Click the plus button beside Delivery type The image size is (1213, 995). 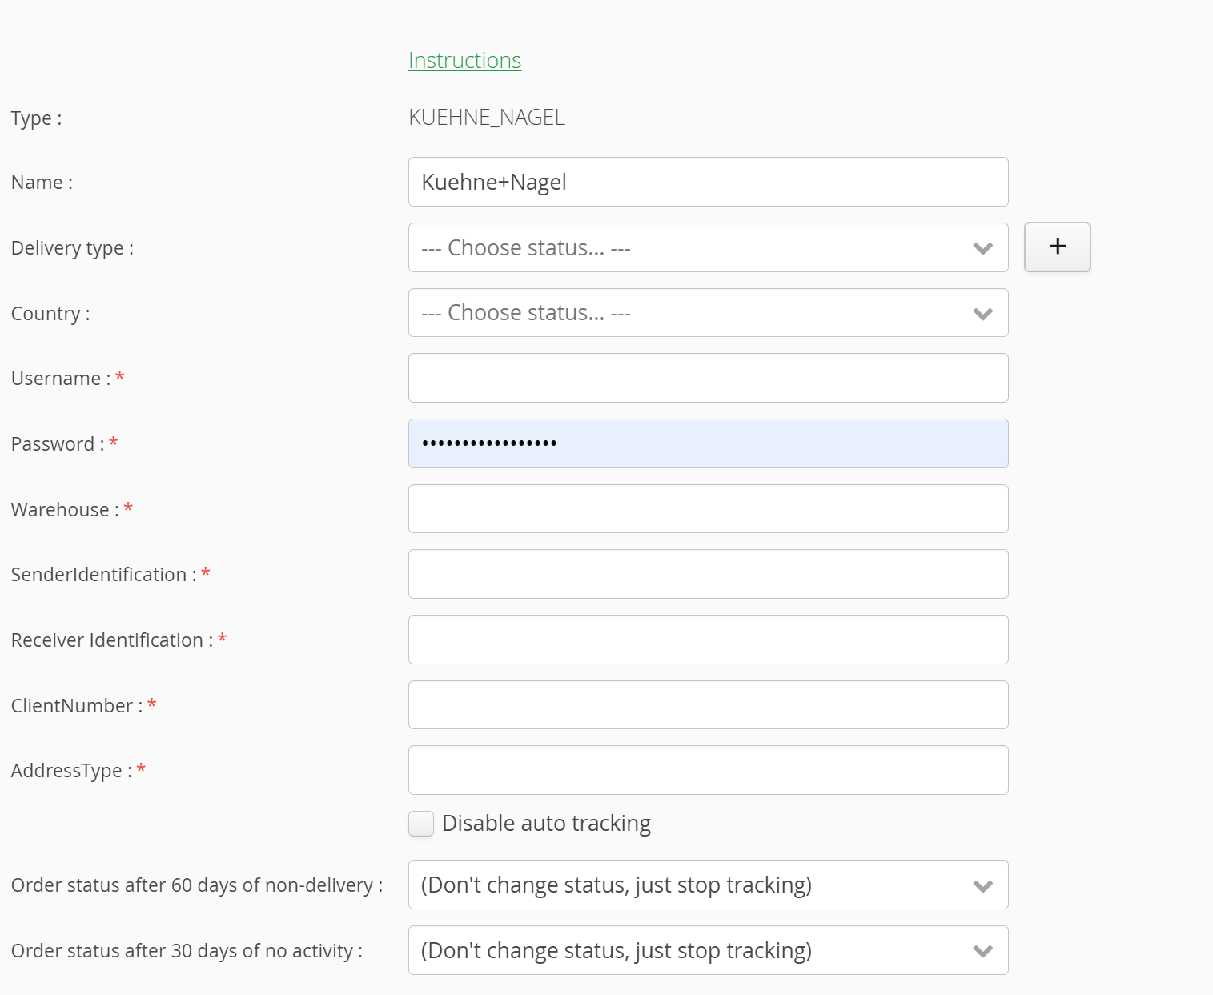pyautogui.click(x=1057, y=247)
